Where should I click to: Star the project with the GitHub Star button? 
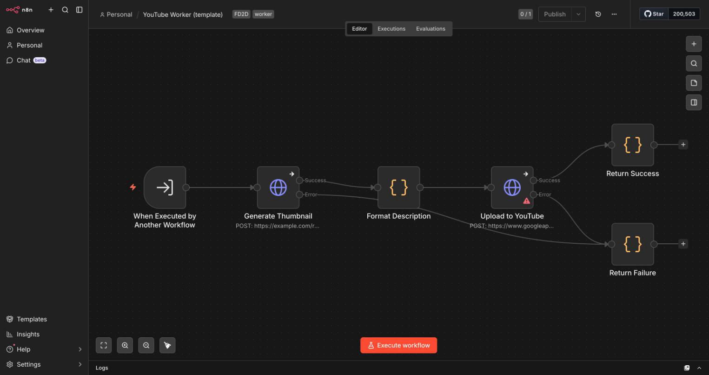click(x=654, y=14)
